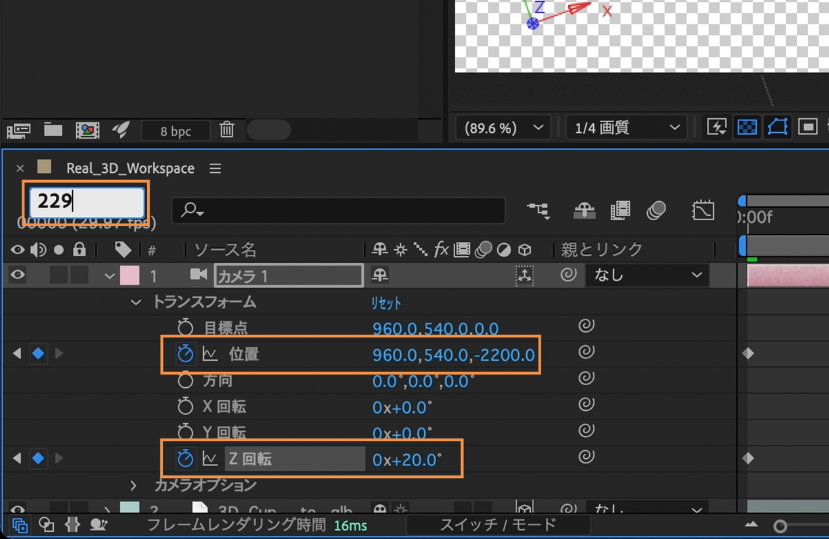This screenshot has height=539, width=829.
Task: Expand the カメラオプション group
Action: [x=133, y=486]
